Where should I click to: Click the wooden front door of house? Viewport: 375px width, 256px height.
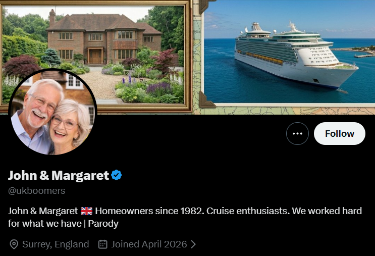tap(95, 56)
